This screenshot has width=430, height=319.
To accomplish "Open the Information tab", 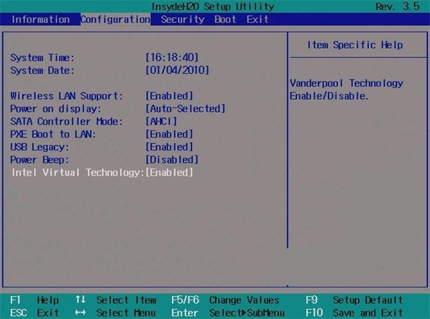I will pos(41,19).
